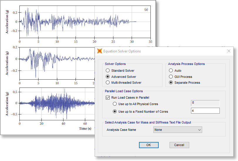
Task: Click the physical cores field showing 8
Action: [x=205, y=103]
